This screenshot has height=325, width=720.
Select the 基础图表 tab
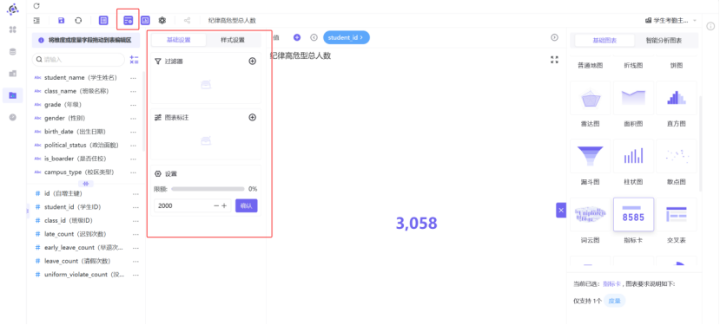click(604, 41)
